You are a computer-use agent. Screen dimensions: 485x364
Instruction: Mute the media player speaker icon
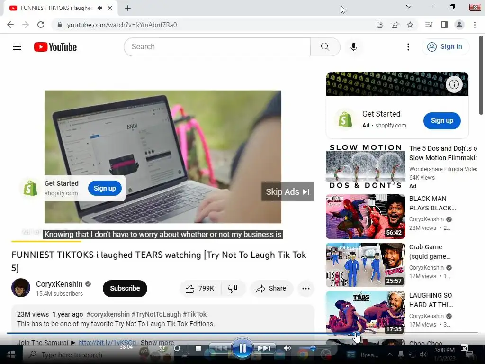click(x=287, y=348)
